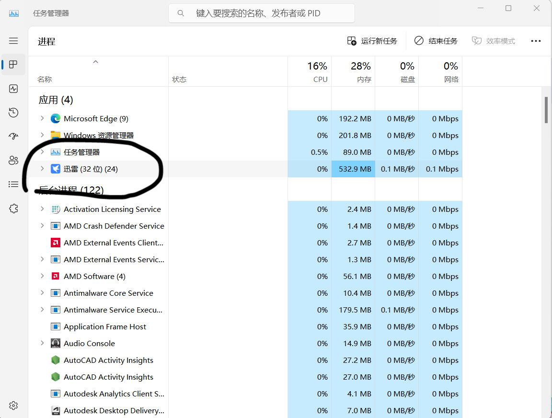The height and width of the screenshot is (418, 552).
Task: Click the Microsoft Edge app icon
Action: tap(55, 119)
